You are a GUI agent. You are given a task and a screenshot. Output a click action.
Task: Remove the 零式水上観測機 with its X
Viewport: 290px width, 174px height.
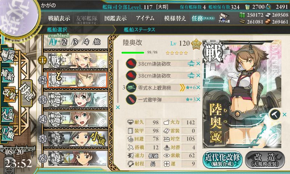(198, 87)
